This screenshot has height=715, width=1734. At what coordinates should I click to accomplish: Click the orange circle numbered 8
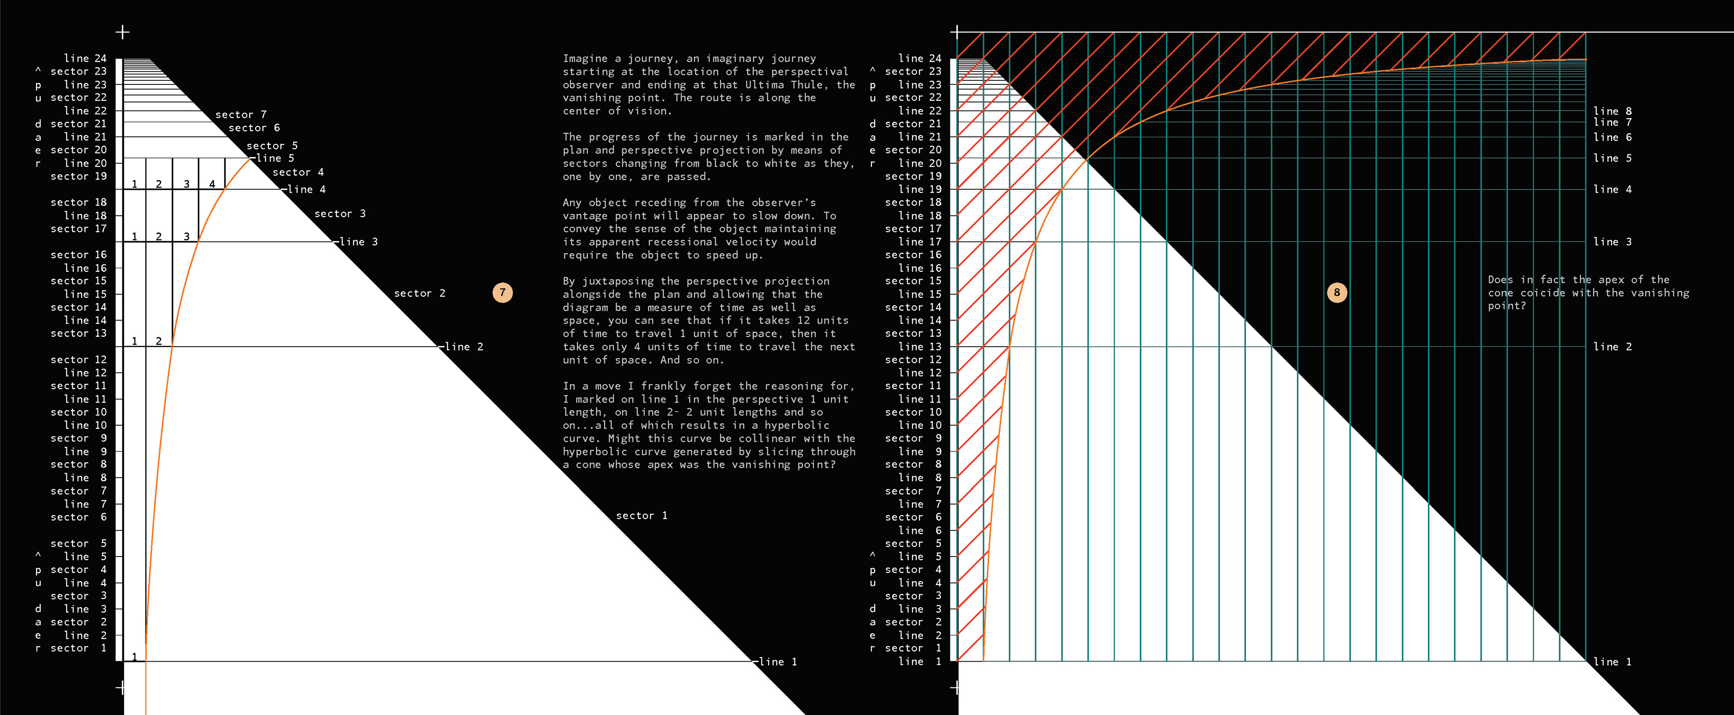(1337, 292)
